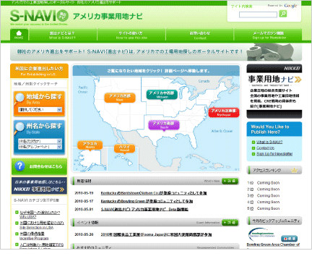Open the 2010-05-19 Kentucky Bardstown news link
Image resolution: width=312 pixels, height=264 pixels.
pyautogui.click(x=154, y=193)
